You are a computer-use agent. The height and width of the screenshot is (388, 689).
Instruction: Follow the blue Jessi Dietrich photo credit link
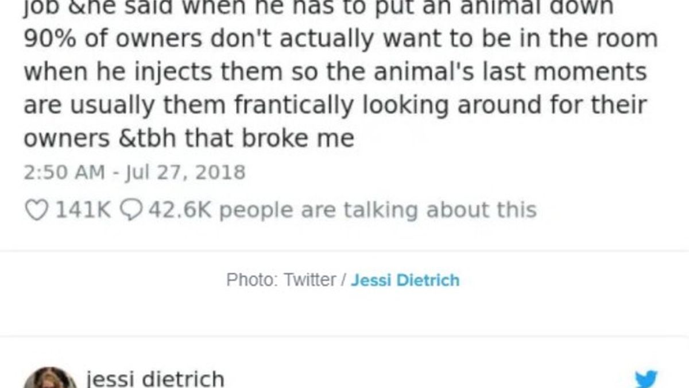click(405, 281)
